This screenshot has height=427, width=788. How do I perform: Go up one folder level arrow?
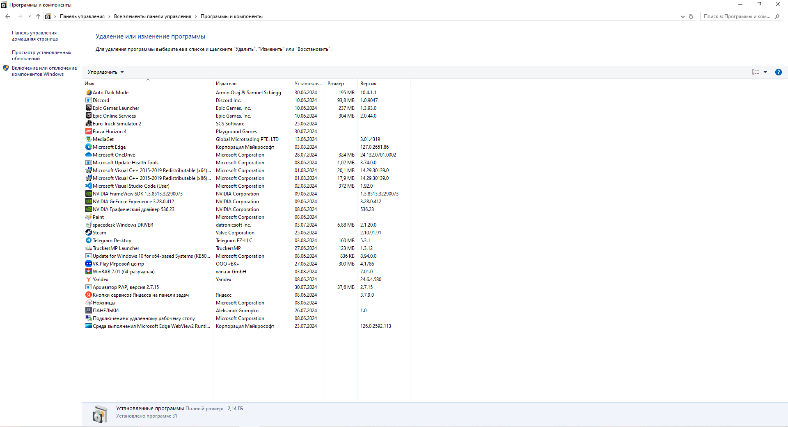click(38, 16)
